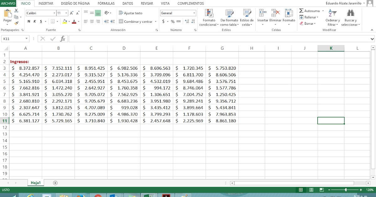The height and width of the screenshot is (197, 376).
Task: Switch to the FÓRMULAS ribbon tab
Action: pos(106,3)
